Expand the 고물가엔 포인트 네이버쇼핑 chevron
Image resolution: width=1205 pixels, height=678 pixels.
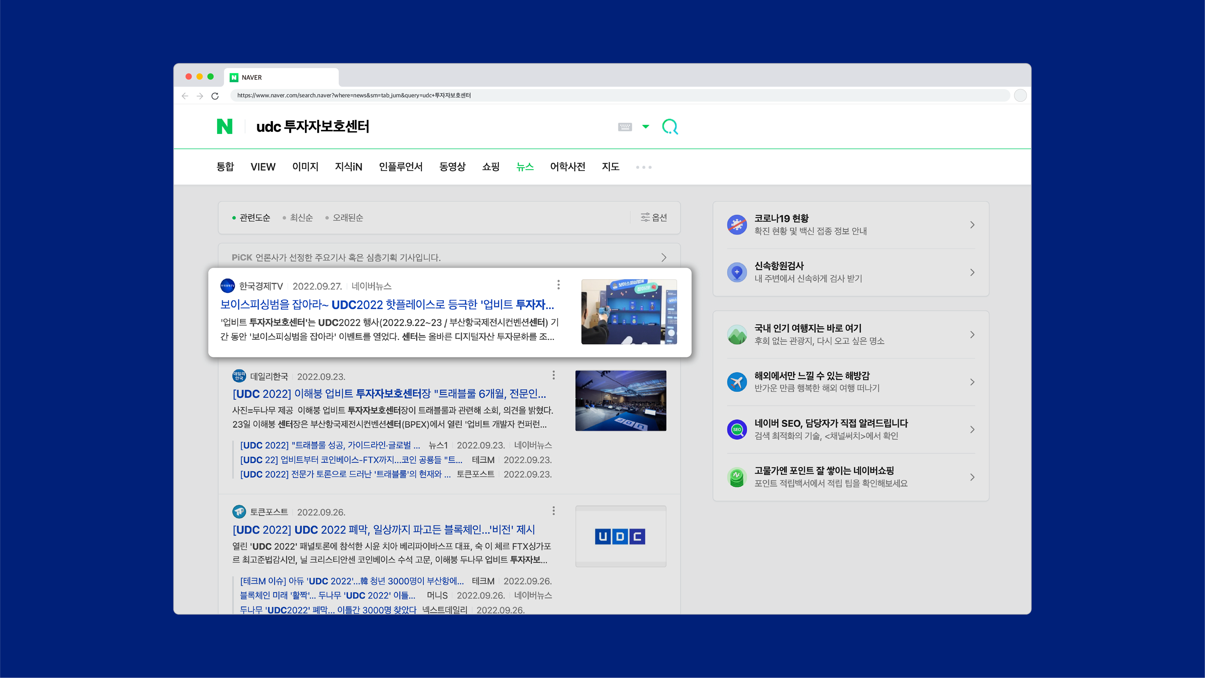[972, 477]
